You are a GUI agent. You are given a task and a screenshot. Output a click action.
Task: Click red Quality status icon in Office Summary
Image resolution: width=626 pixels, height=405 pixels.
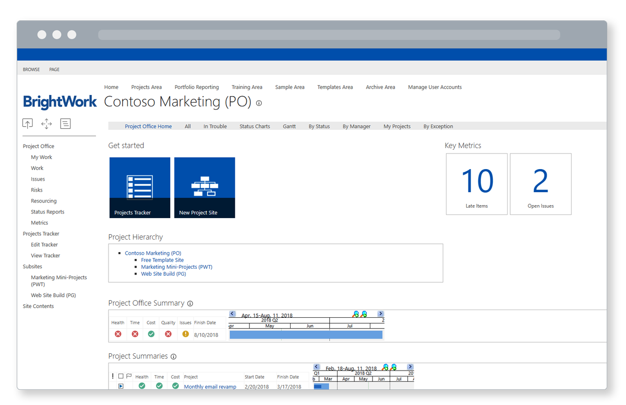[168, 334]
